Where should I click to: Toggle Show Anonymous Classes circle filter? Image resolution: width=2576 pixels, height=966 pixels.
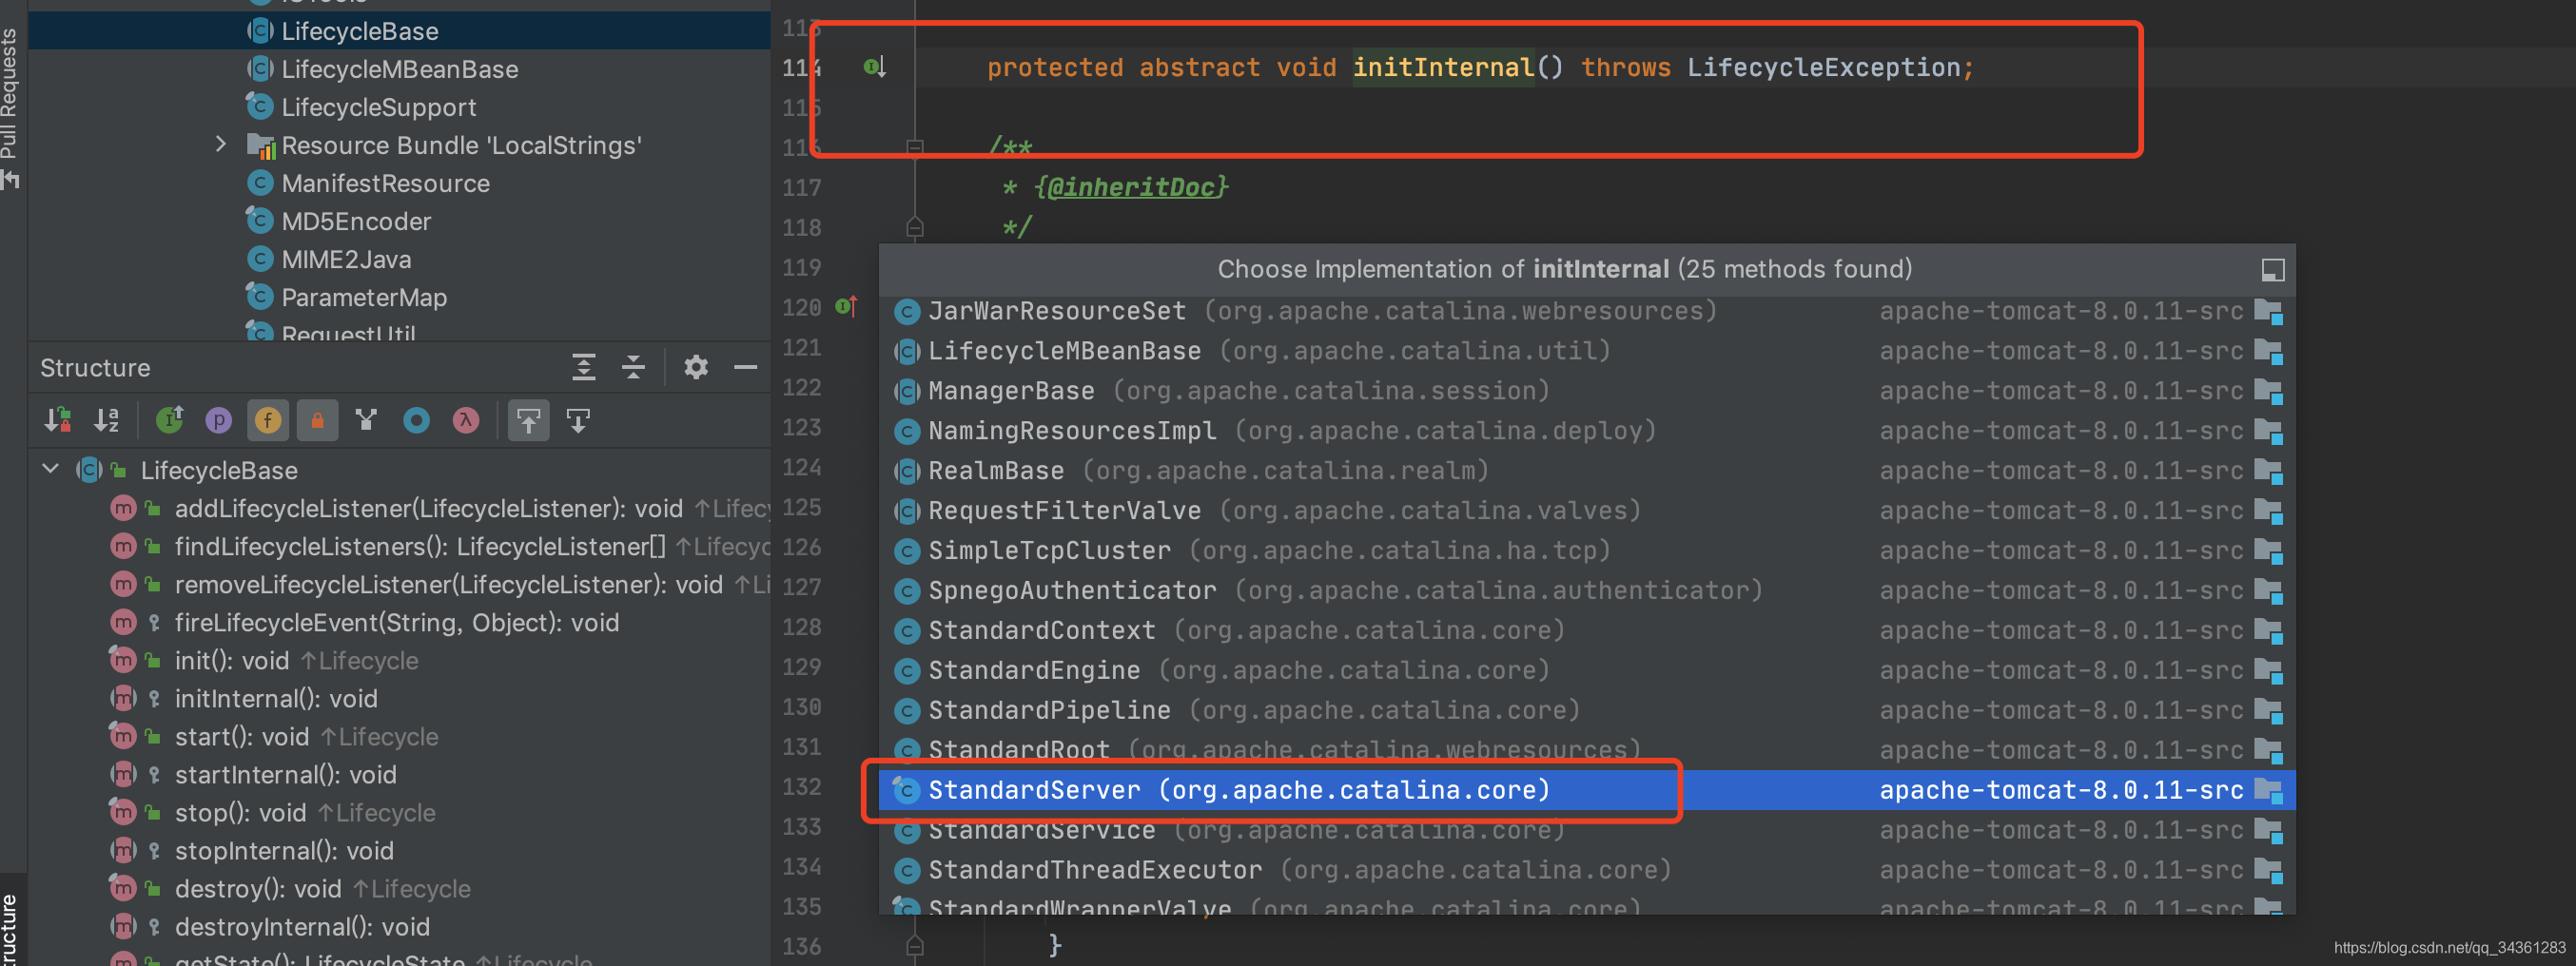tap(416, 421)
